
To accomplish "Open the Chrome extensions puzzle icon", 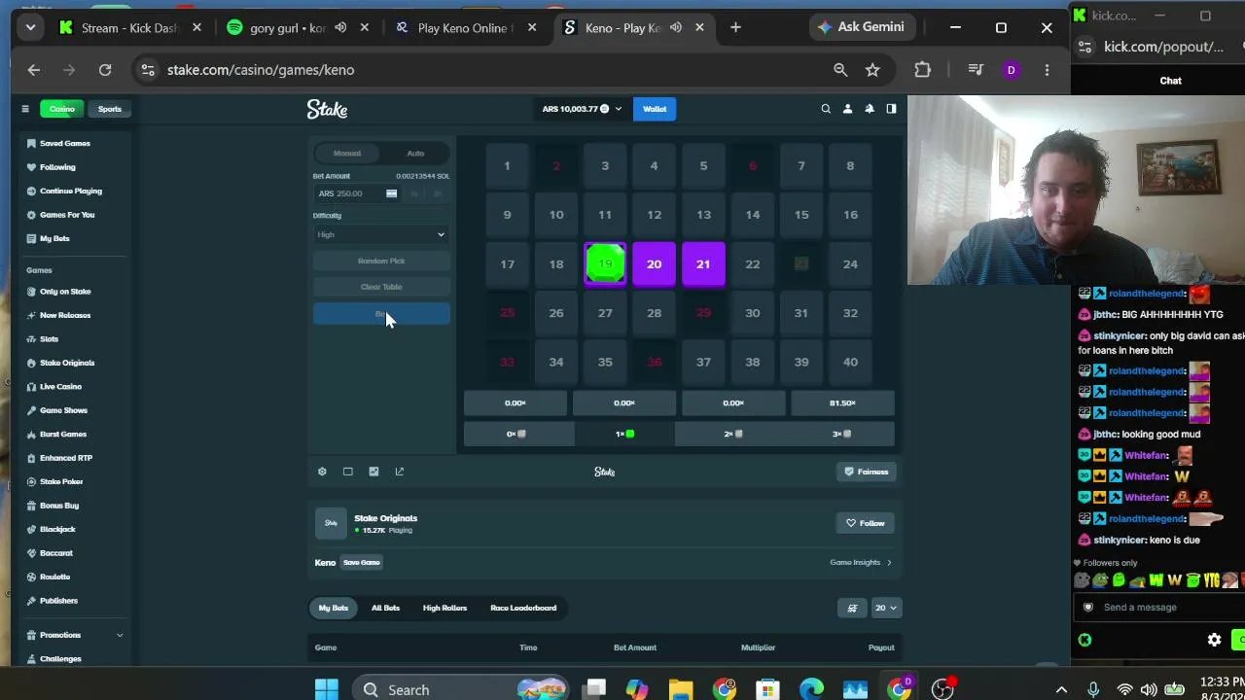I will pyautogui.click(x=922, y=70).
